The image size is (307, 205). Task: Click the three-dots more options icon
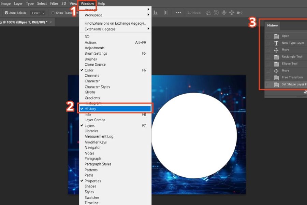pos(178,13)
